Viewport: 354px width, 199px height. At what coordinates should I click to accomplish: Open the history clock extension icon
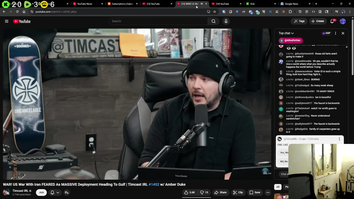(300, 12)
